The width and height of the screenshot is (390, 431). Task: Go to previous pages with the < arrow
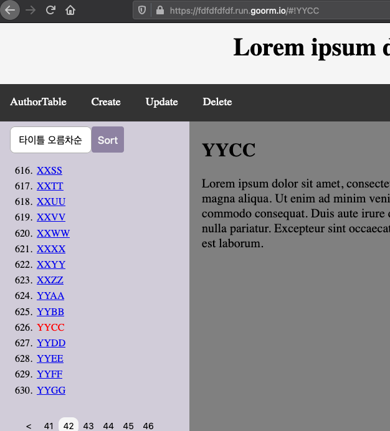pos(29,426)
